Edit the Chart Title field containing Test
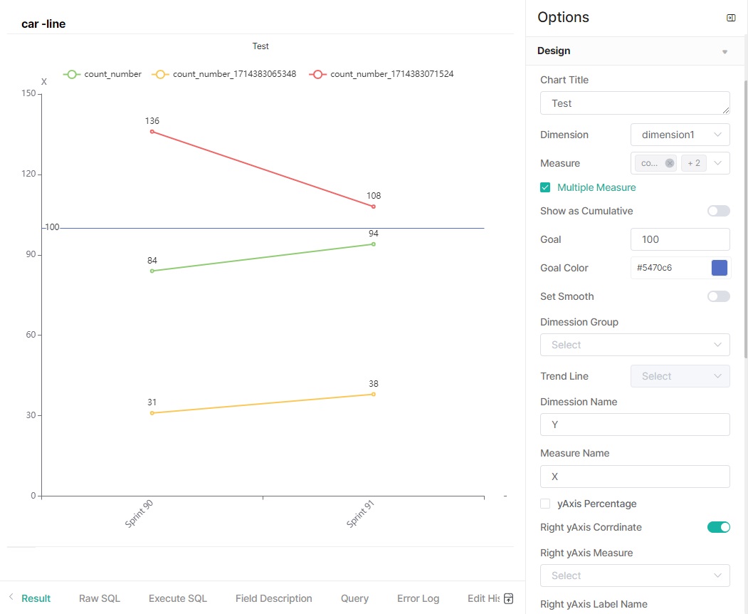This screenshot has height=614, width=748. (634, 103)
